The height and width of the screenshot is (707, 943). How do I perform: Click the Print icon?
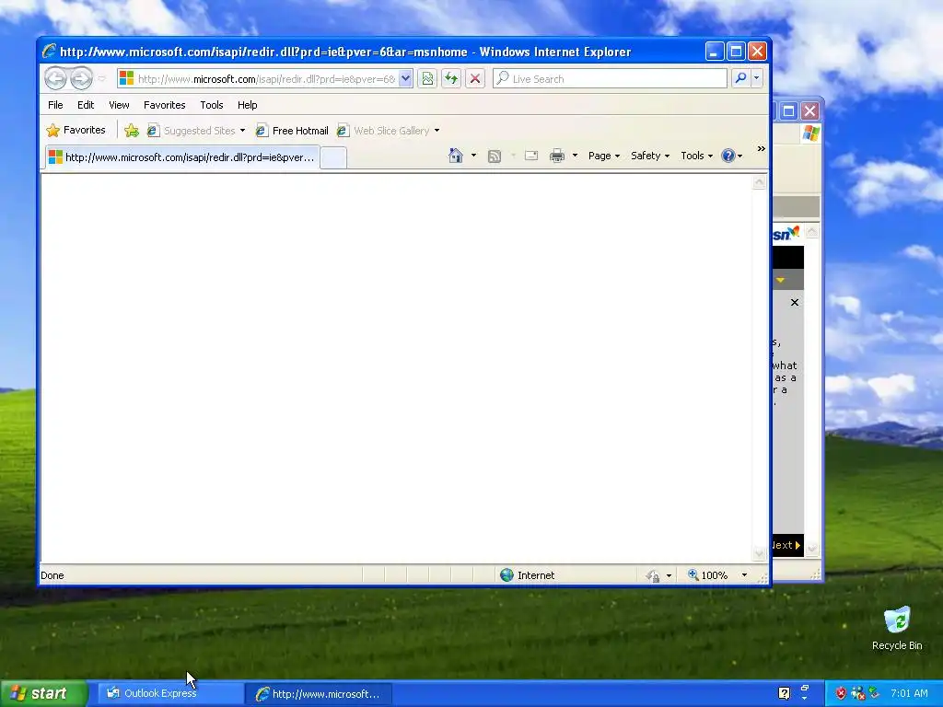[x=557, y=156]
